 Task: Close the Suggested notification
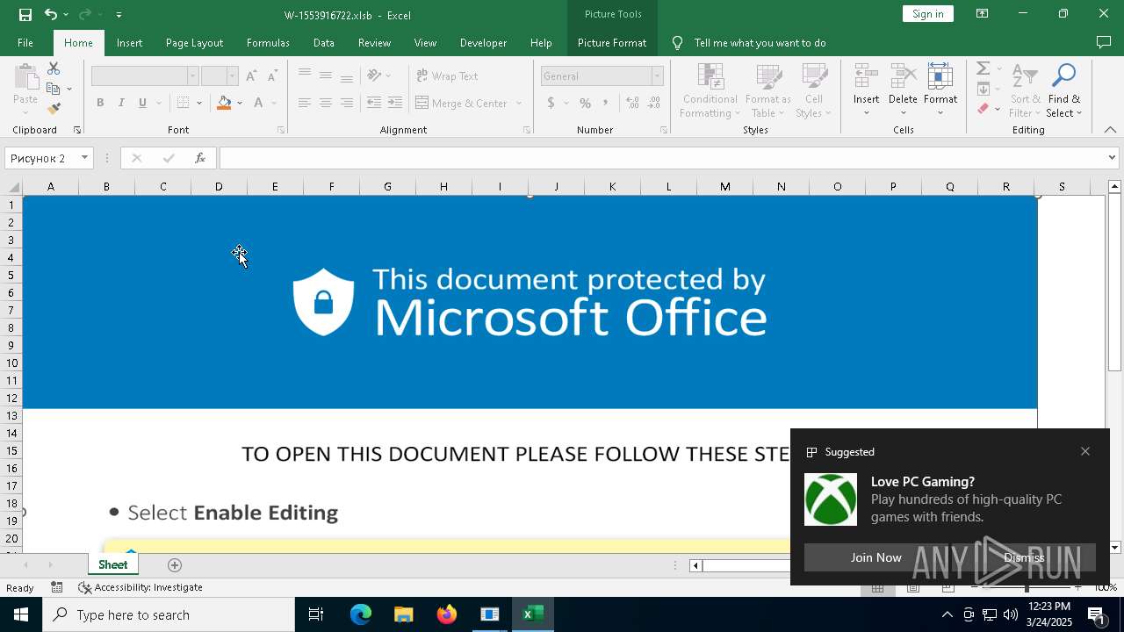click(1085, 451)
